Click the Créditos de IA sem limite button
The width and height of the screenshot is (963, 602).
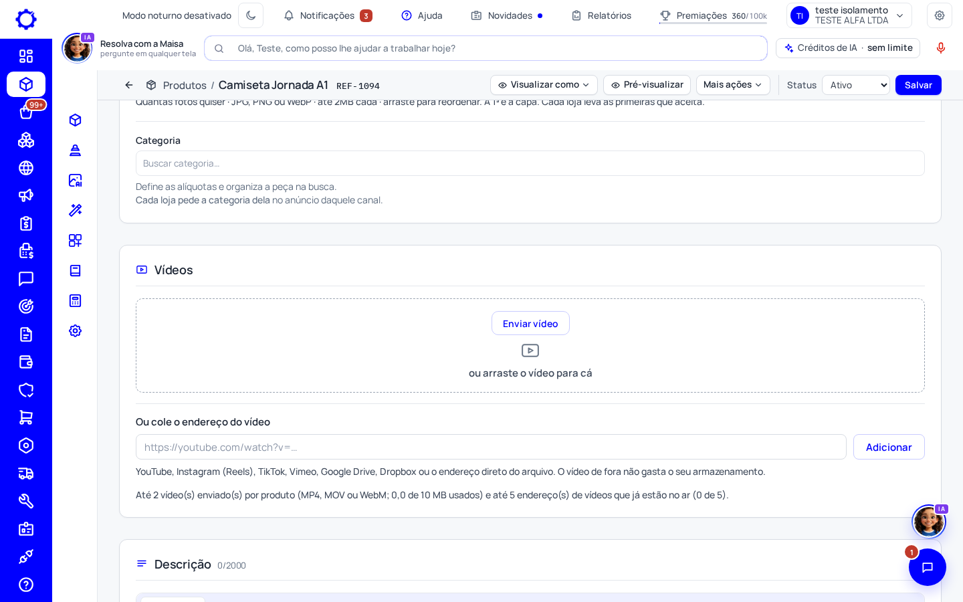click(x=848, y=48)
